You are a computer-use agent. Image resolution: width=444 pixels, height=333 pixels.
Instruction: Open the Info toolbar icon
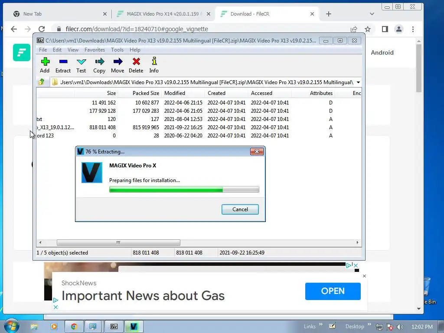[154, 65]
